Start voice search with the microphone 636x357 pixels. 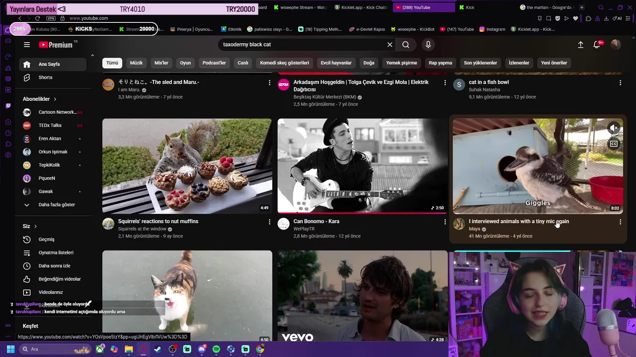click(x=428, y=45)
